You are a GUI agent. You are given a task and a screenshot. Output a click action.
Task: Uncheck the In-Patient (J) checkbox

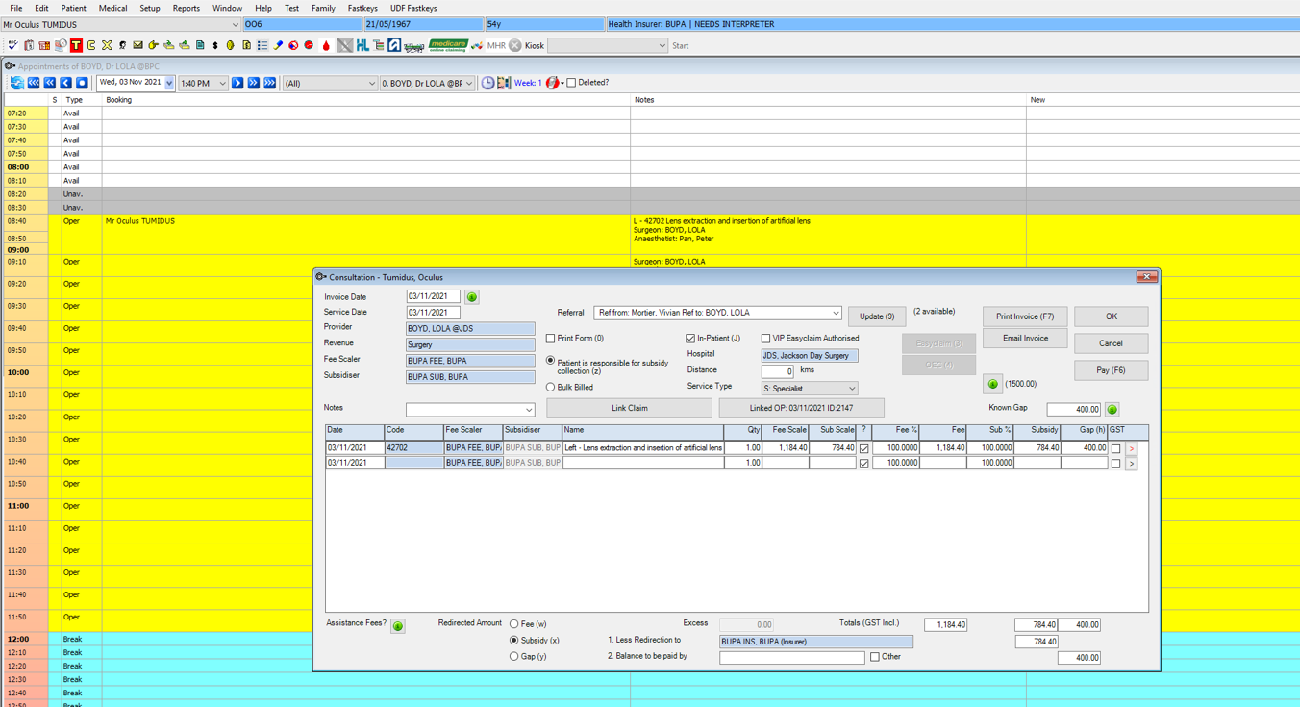click(x=690, y=339)
